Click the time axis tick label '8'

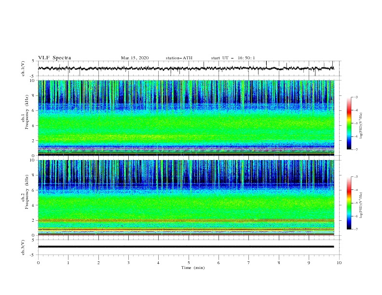(279, 263)
